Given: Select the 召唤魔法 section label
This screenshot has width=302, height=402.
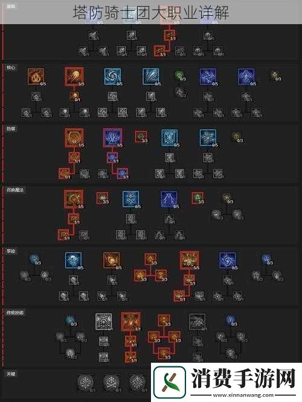Looking at the screenshot, I should click(15, 190).
